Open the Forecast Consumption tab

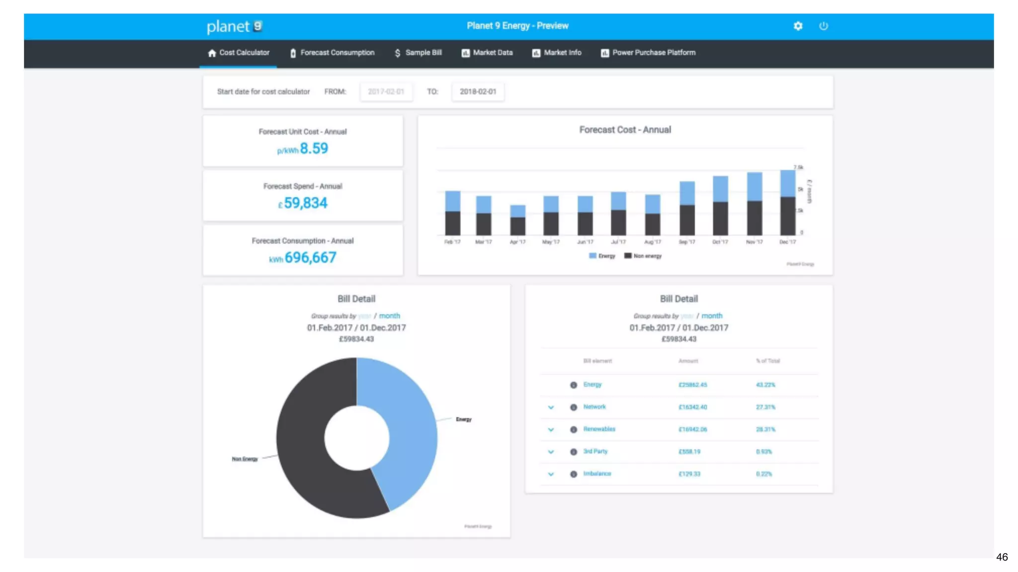point(332,53)
